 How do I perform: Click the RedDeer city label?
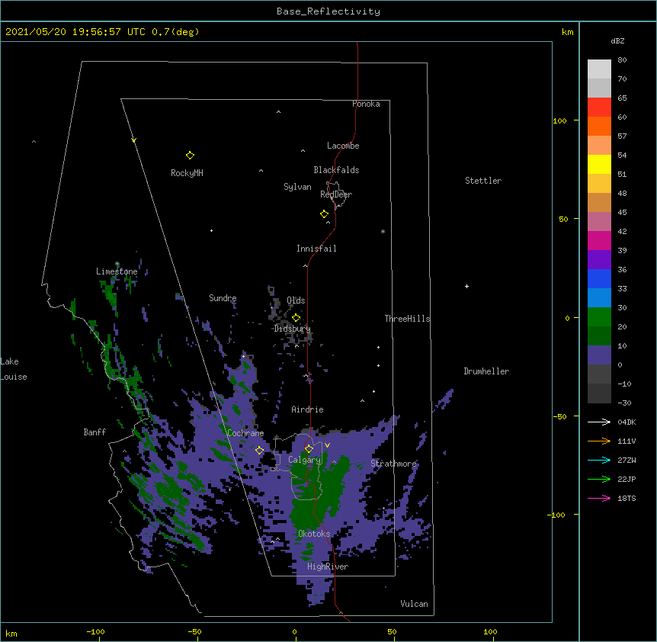tap(336, 194)
